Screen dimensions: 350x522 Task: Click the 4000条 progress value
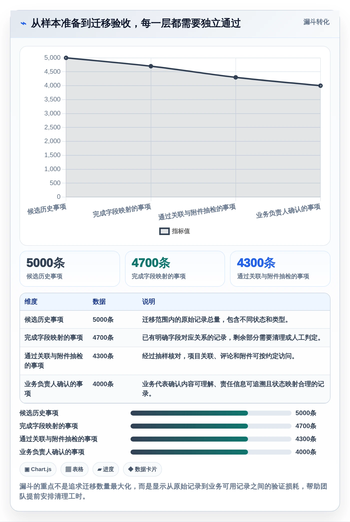coord(306,452)
